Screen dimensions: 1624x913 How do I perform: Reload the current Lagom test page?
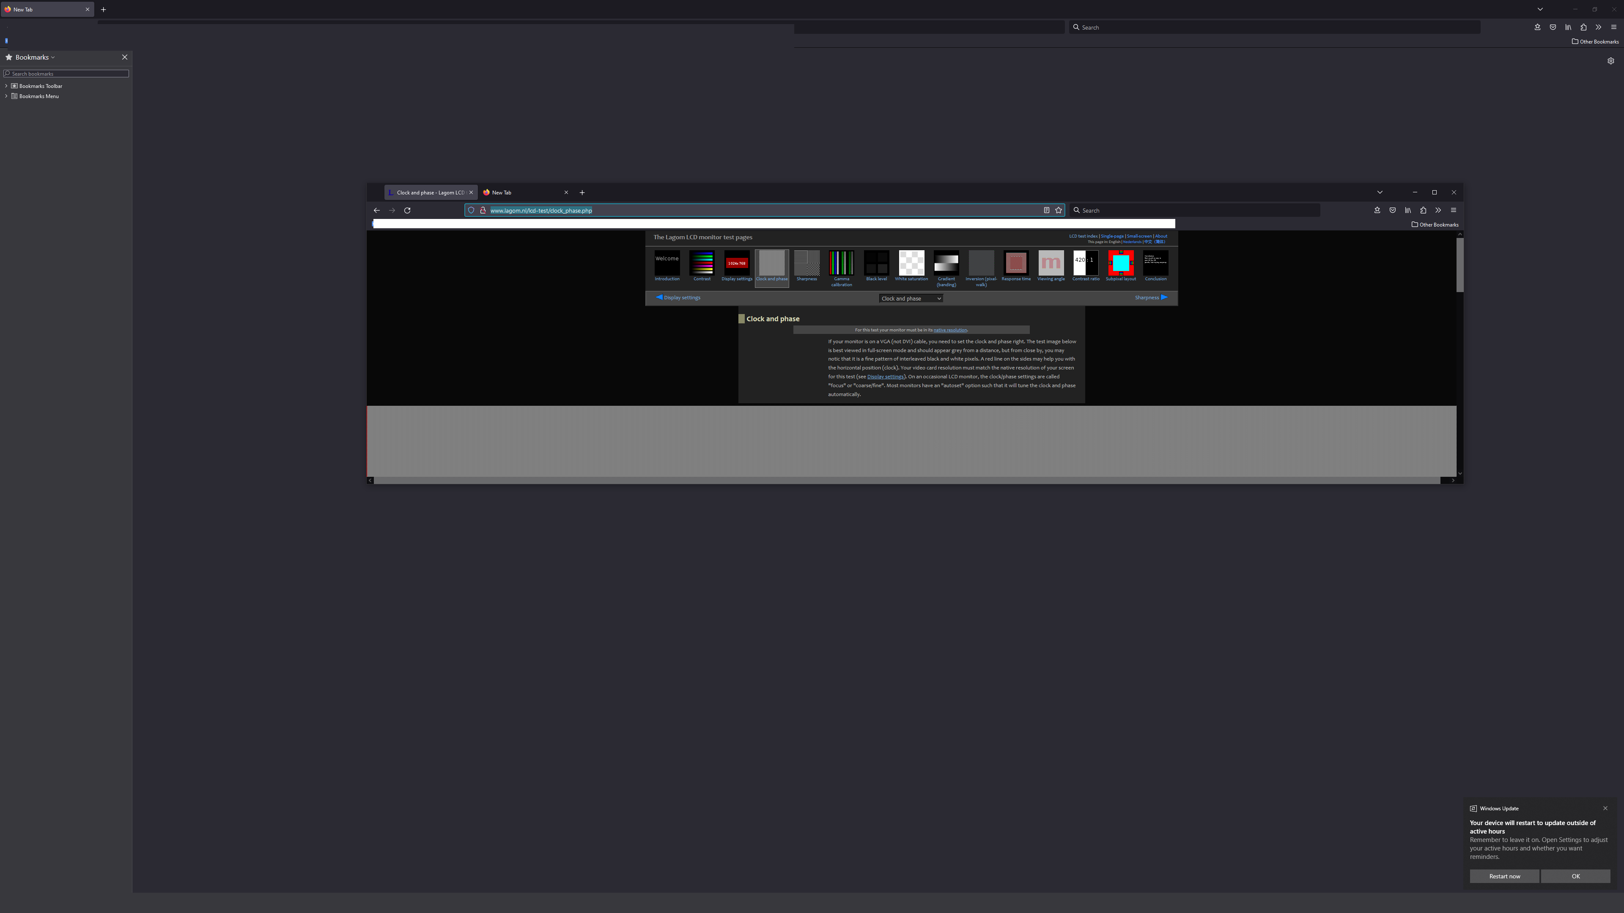(x=407, y=210)
